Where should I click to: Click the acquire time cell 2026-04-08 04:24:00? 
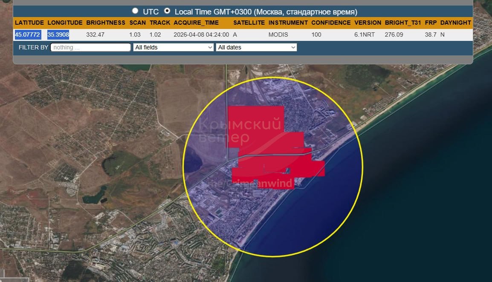pyautogui.click(x=201, y=35)
